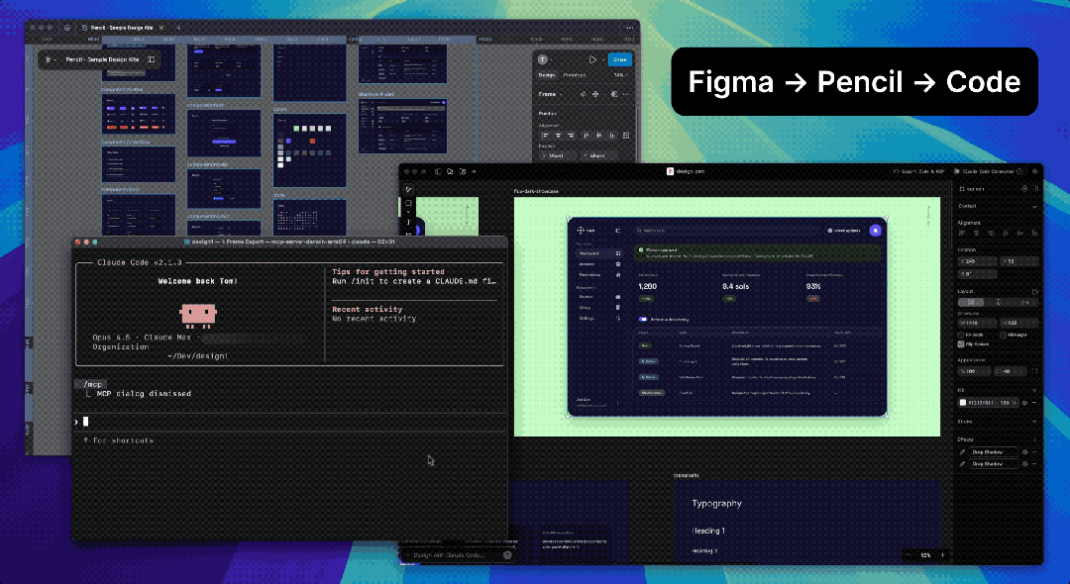Switch to the Prototype tab in Figma
The height and width of the screenshot is (584, 1070).
pos(575,74)
